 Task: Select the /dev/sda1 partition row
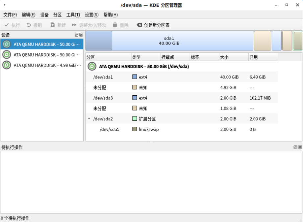pyautogui.click(x=182, y=77)
